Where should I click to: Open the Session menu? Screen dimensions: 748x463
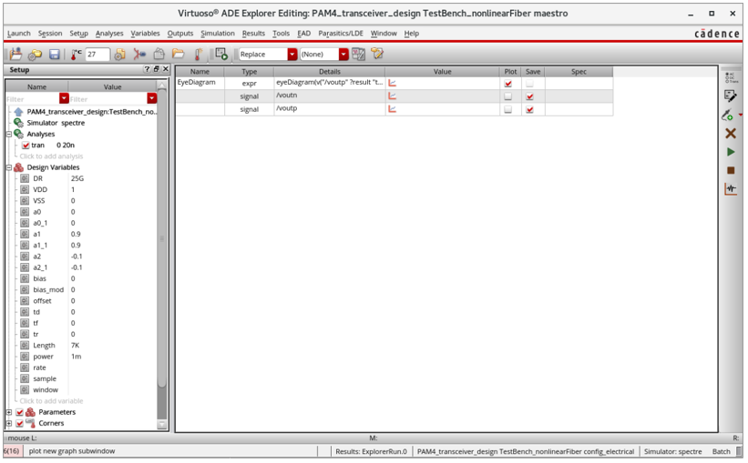point(50,34)
